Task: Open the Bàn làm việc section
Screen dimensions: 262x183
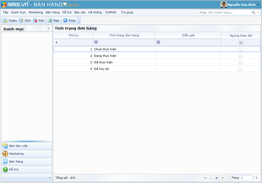Action: (x=18, y=146)
